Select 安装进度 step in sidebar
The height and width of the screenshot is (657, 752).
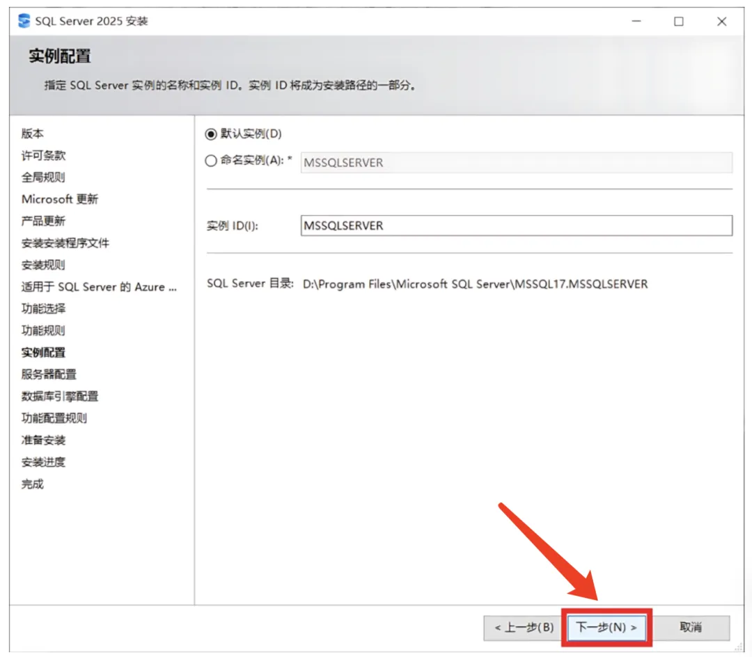(44, 462)
